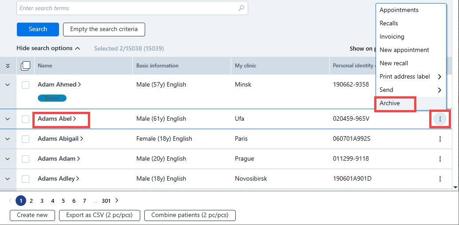
Task: Click the double-chevron expand-all rows icon
Action: [8, 66]
